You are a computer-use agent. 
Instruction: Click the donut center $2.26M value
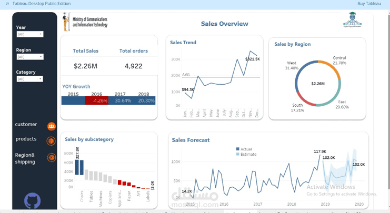click(318, 84)
